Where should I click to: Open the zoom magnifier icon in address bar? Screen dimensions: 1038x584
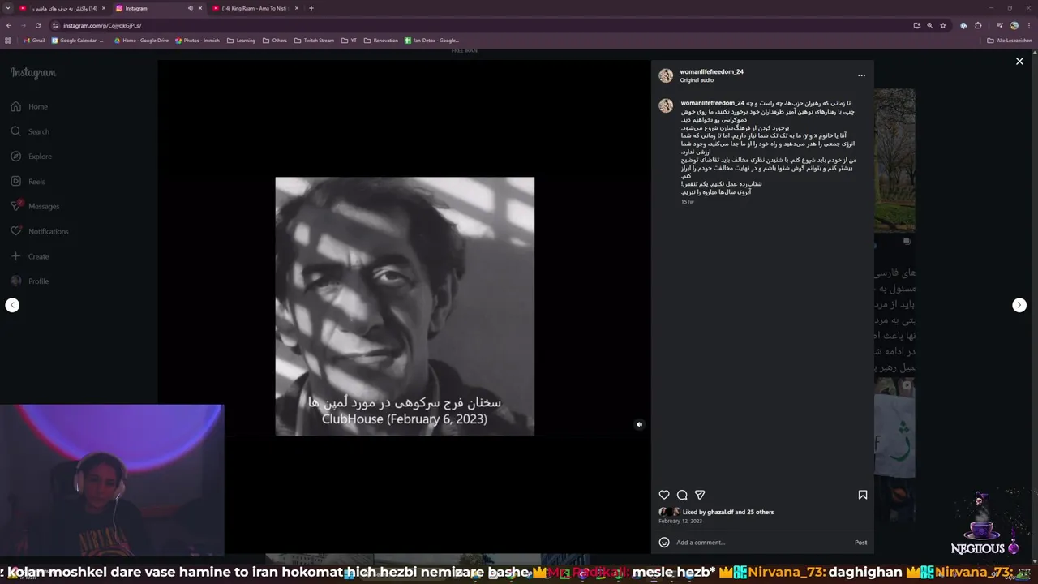929,25
